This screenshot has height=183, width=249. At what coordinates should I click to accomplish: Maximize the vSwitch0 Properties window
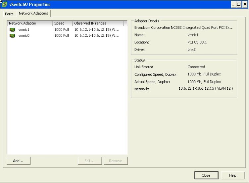click(239, 4)
